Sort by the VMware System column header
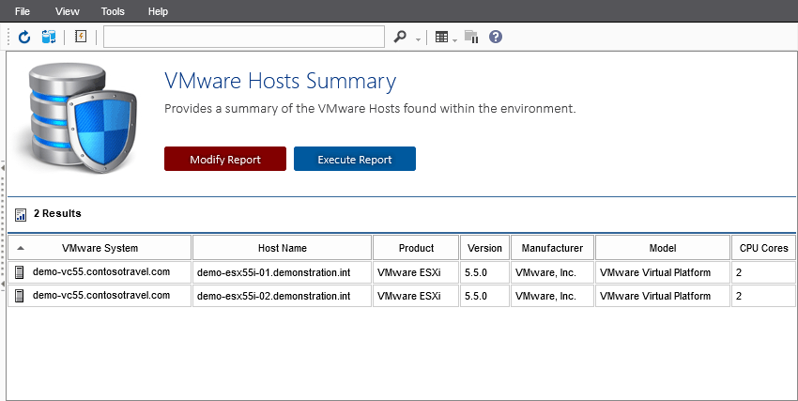 pyautogui.click(x=100, y=248)
